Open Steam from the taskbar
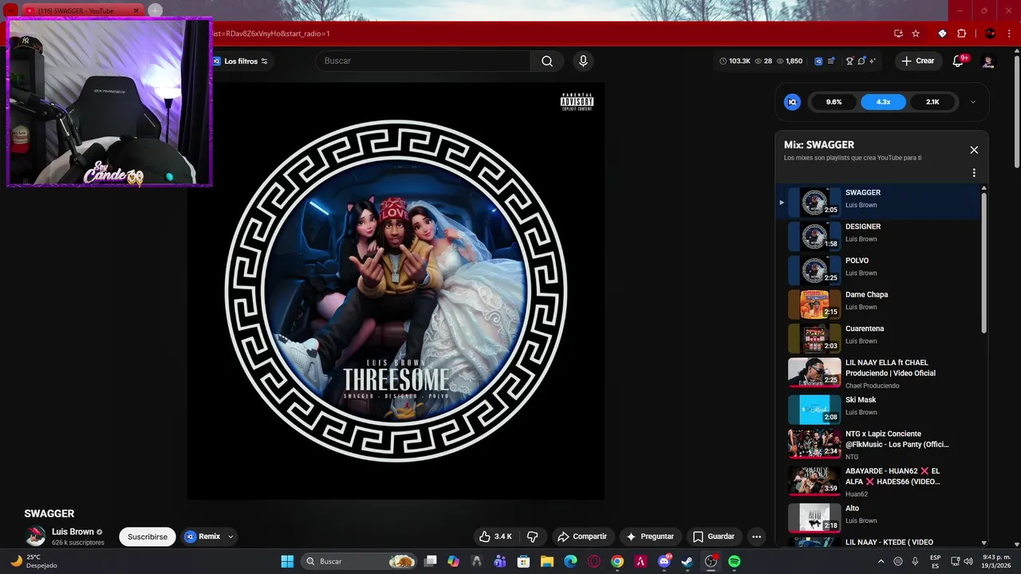1021x574 pixels. [x=687, y=561]
